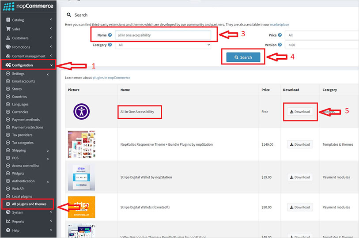The width and height of the screenshot is (359, 238).
Task: Open Currencies page
Action: 20,112
